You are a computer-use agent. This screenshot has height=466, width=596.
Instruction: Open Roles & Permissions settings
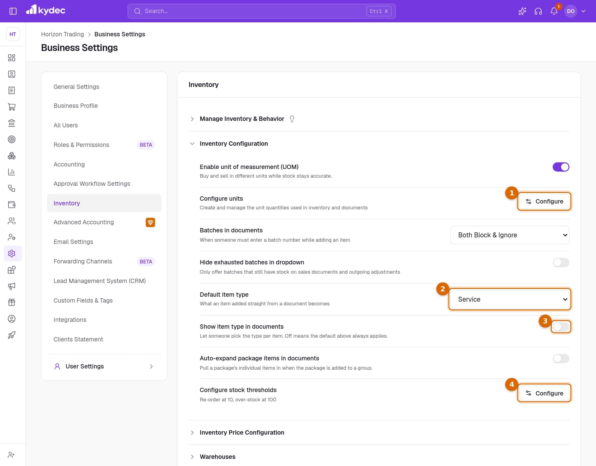click(x=104, y=145)
